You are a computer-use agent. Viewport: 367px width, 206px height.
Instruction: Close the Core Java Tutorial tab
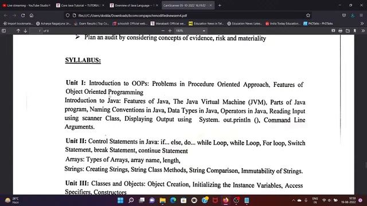pos(103,5)
